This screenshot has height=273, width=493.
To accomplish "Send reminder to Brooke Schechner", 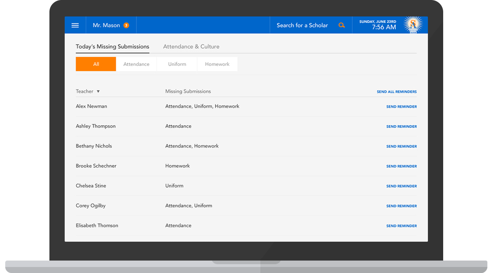I will (x=401, y=166).
